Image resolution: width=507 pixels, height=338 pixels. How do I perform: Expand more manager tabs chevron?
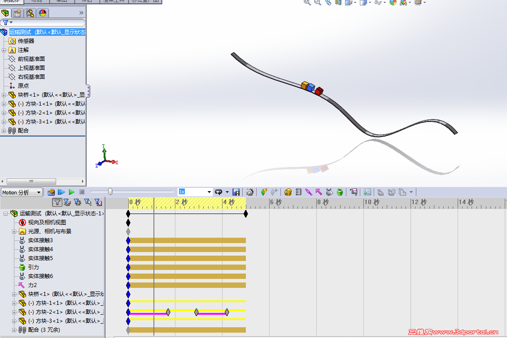(81, 13)
